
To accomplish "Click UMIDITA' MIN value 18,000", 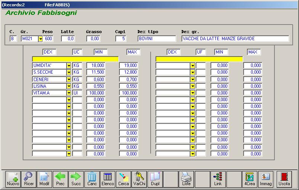I will click(x=96, y=65).
